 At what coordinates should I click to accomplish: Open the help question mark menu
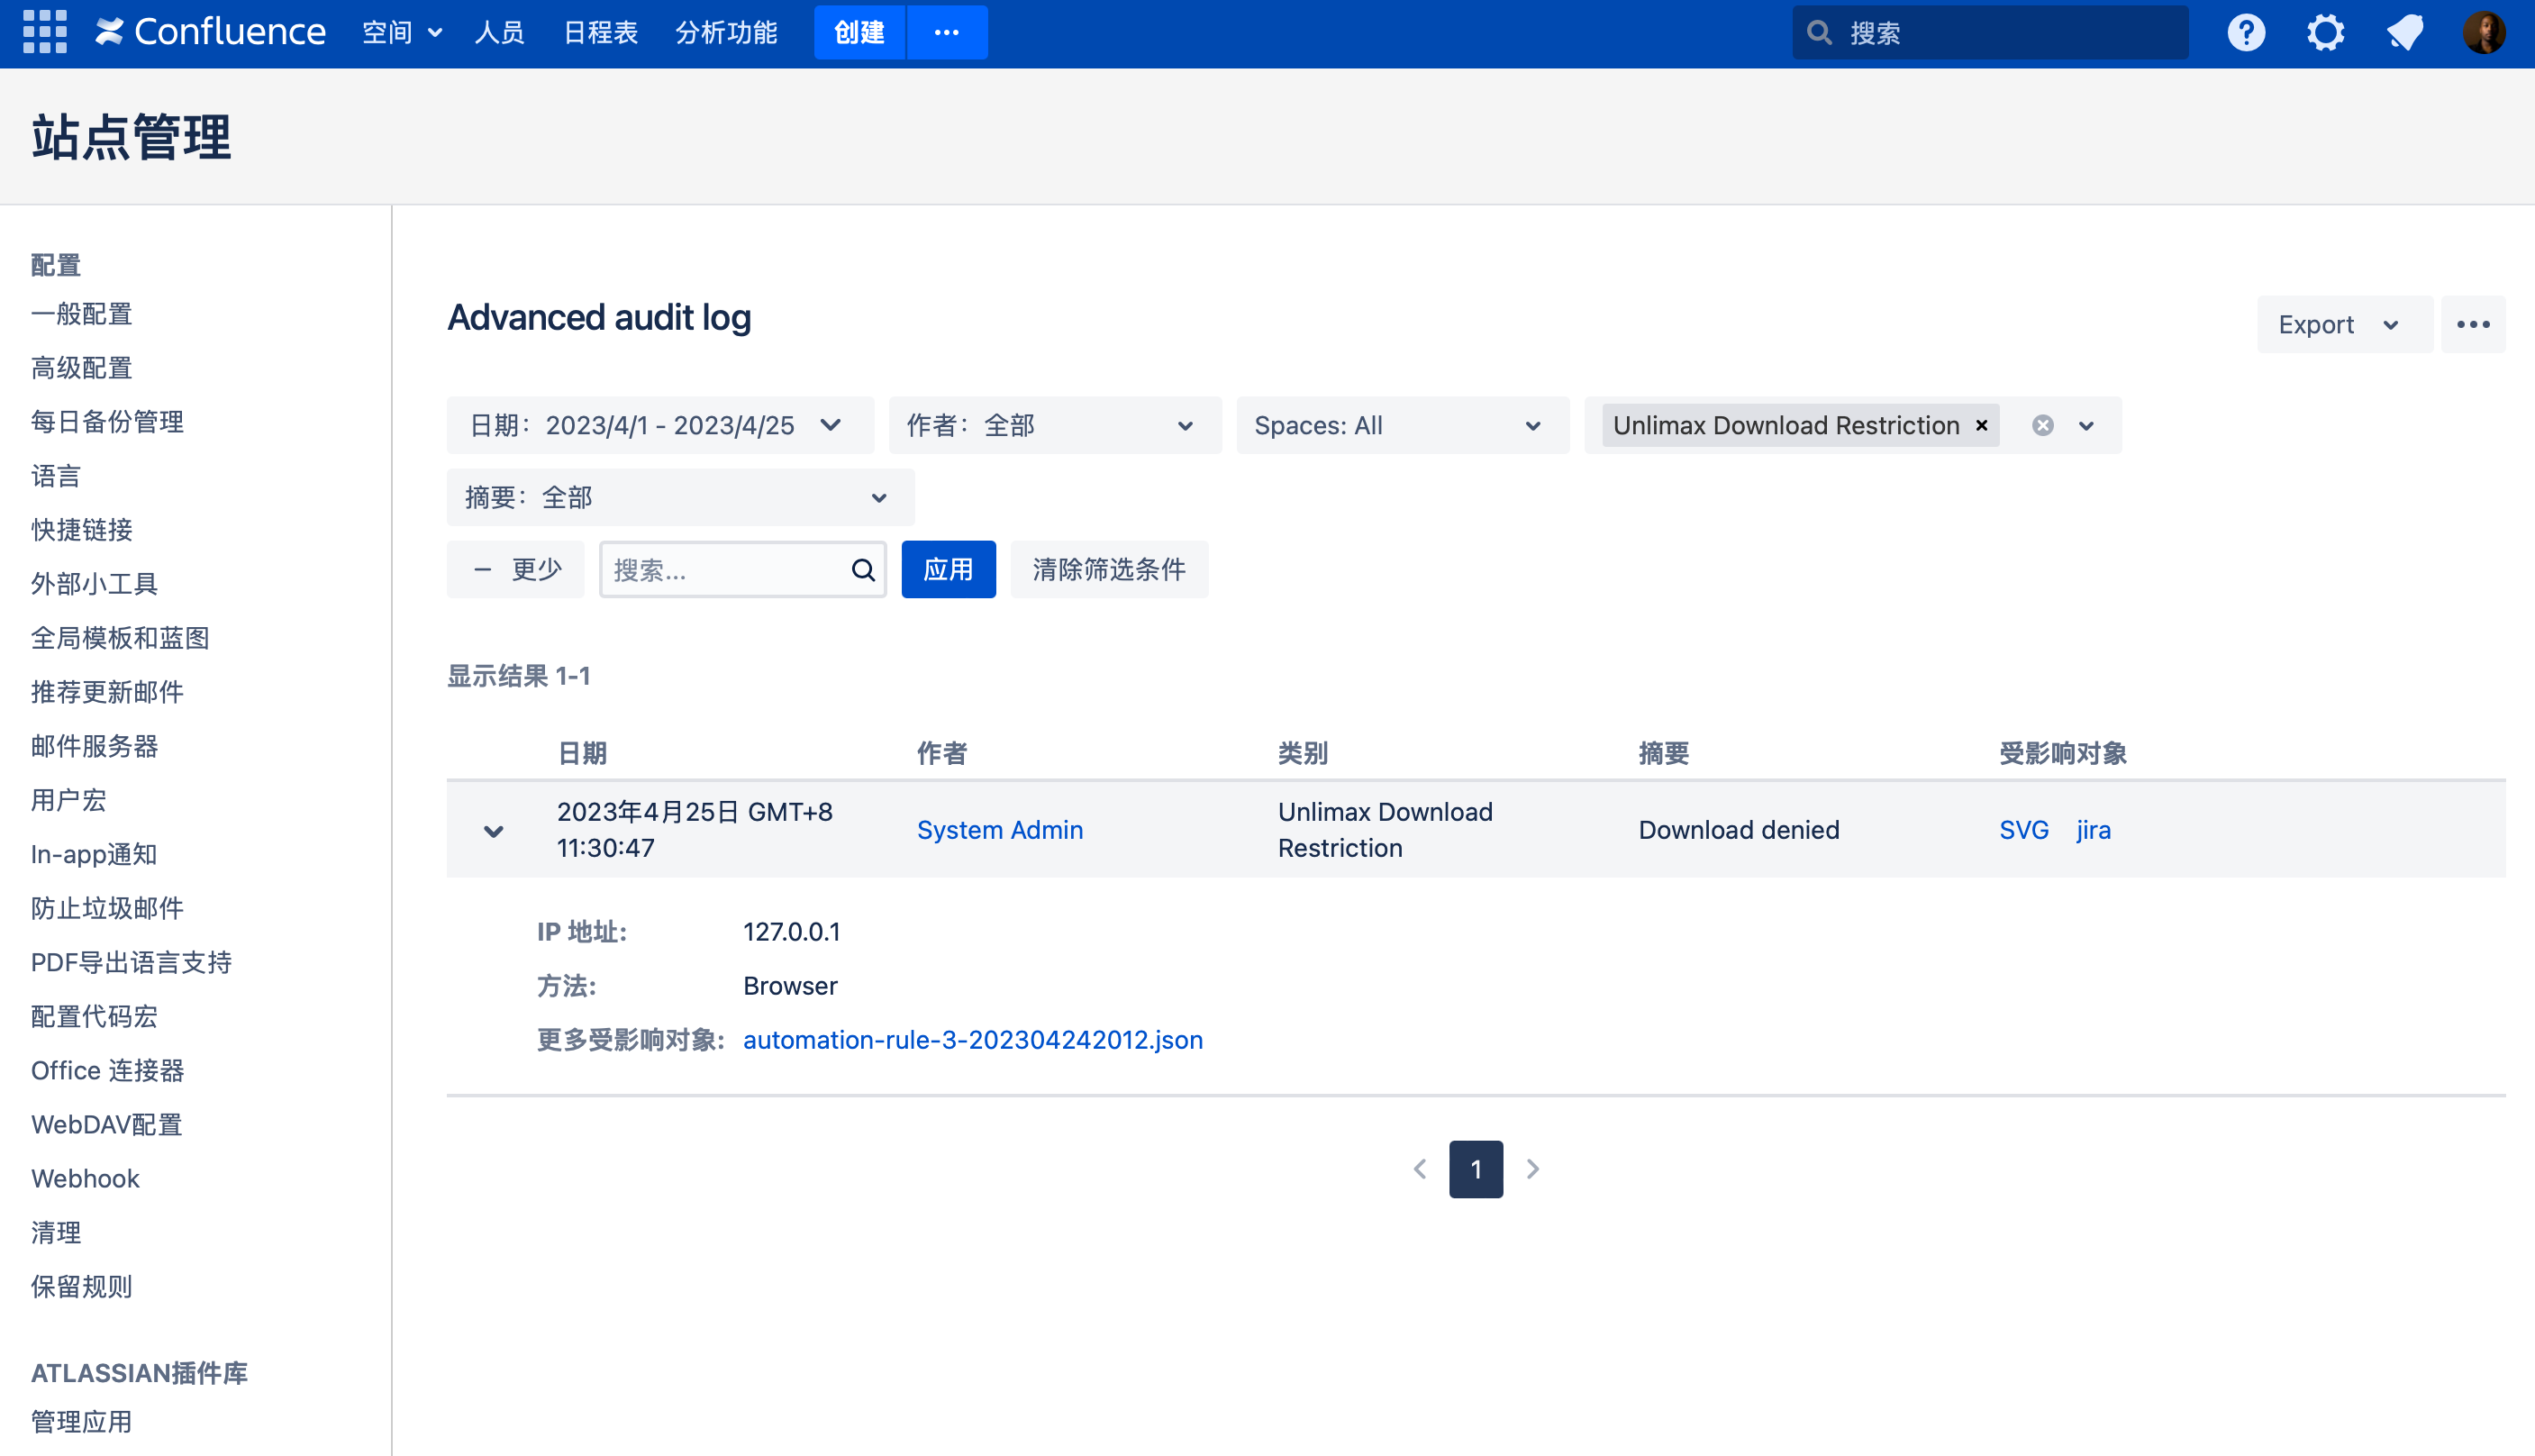click(2245, 32)
